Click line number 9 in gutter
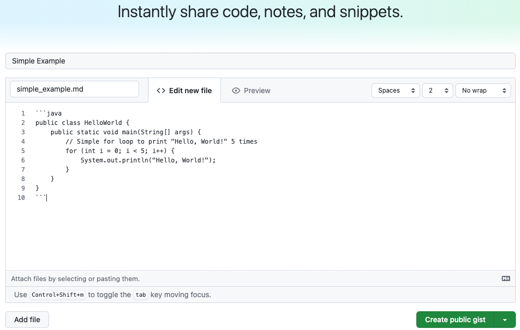520x330 pixels. (23, 188)
